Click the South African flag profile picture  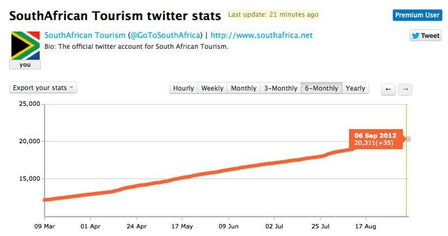click(25, 46)
